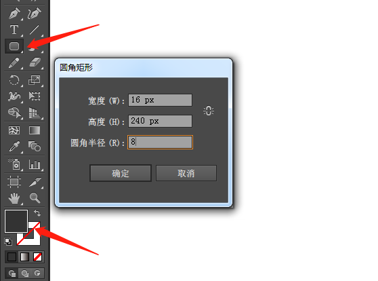Select the Artboard tool

coord(14,182)
